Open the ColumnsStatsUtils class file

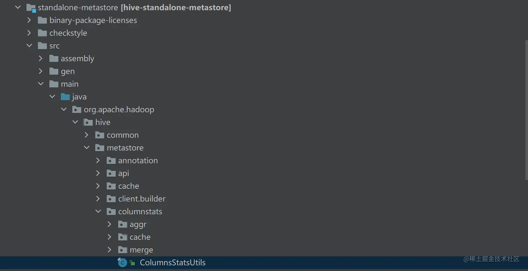tap(173, 263)
